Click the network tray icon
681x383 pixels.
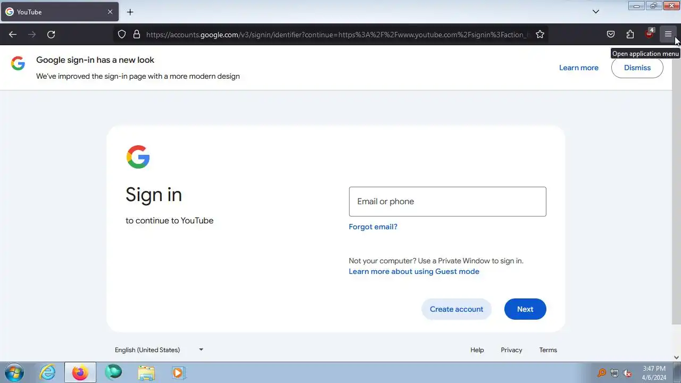614,373
